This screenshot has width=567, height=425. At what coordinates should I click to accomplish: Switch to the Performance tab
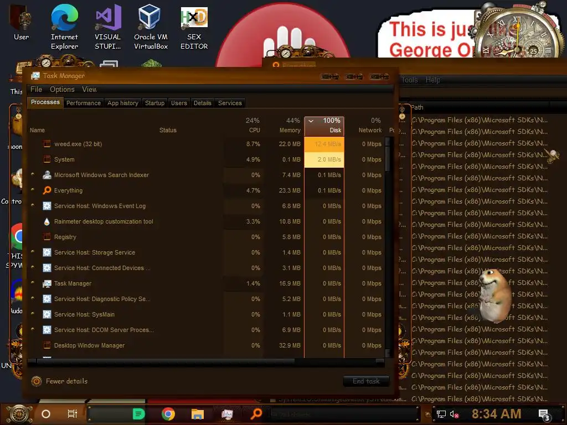84,103
